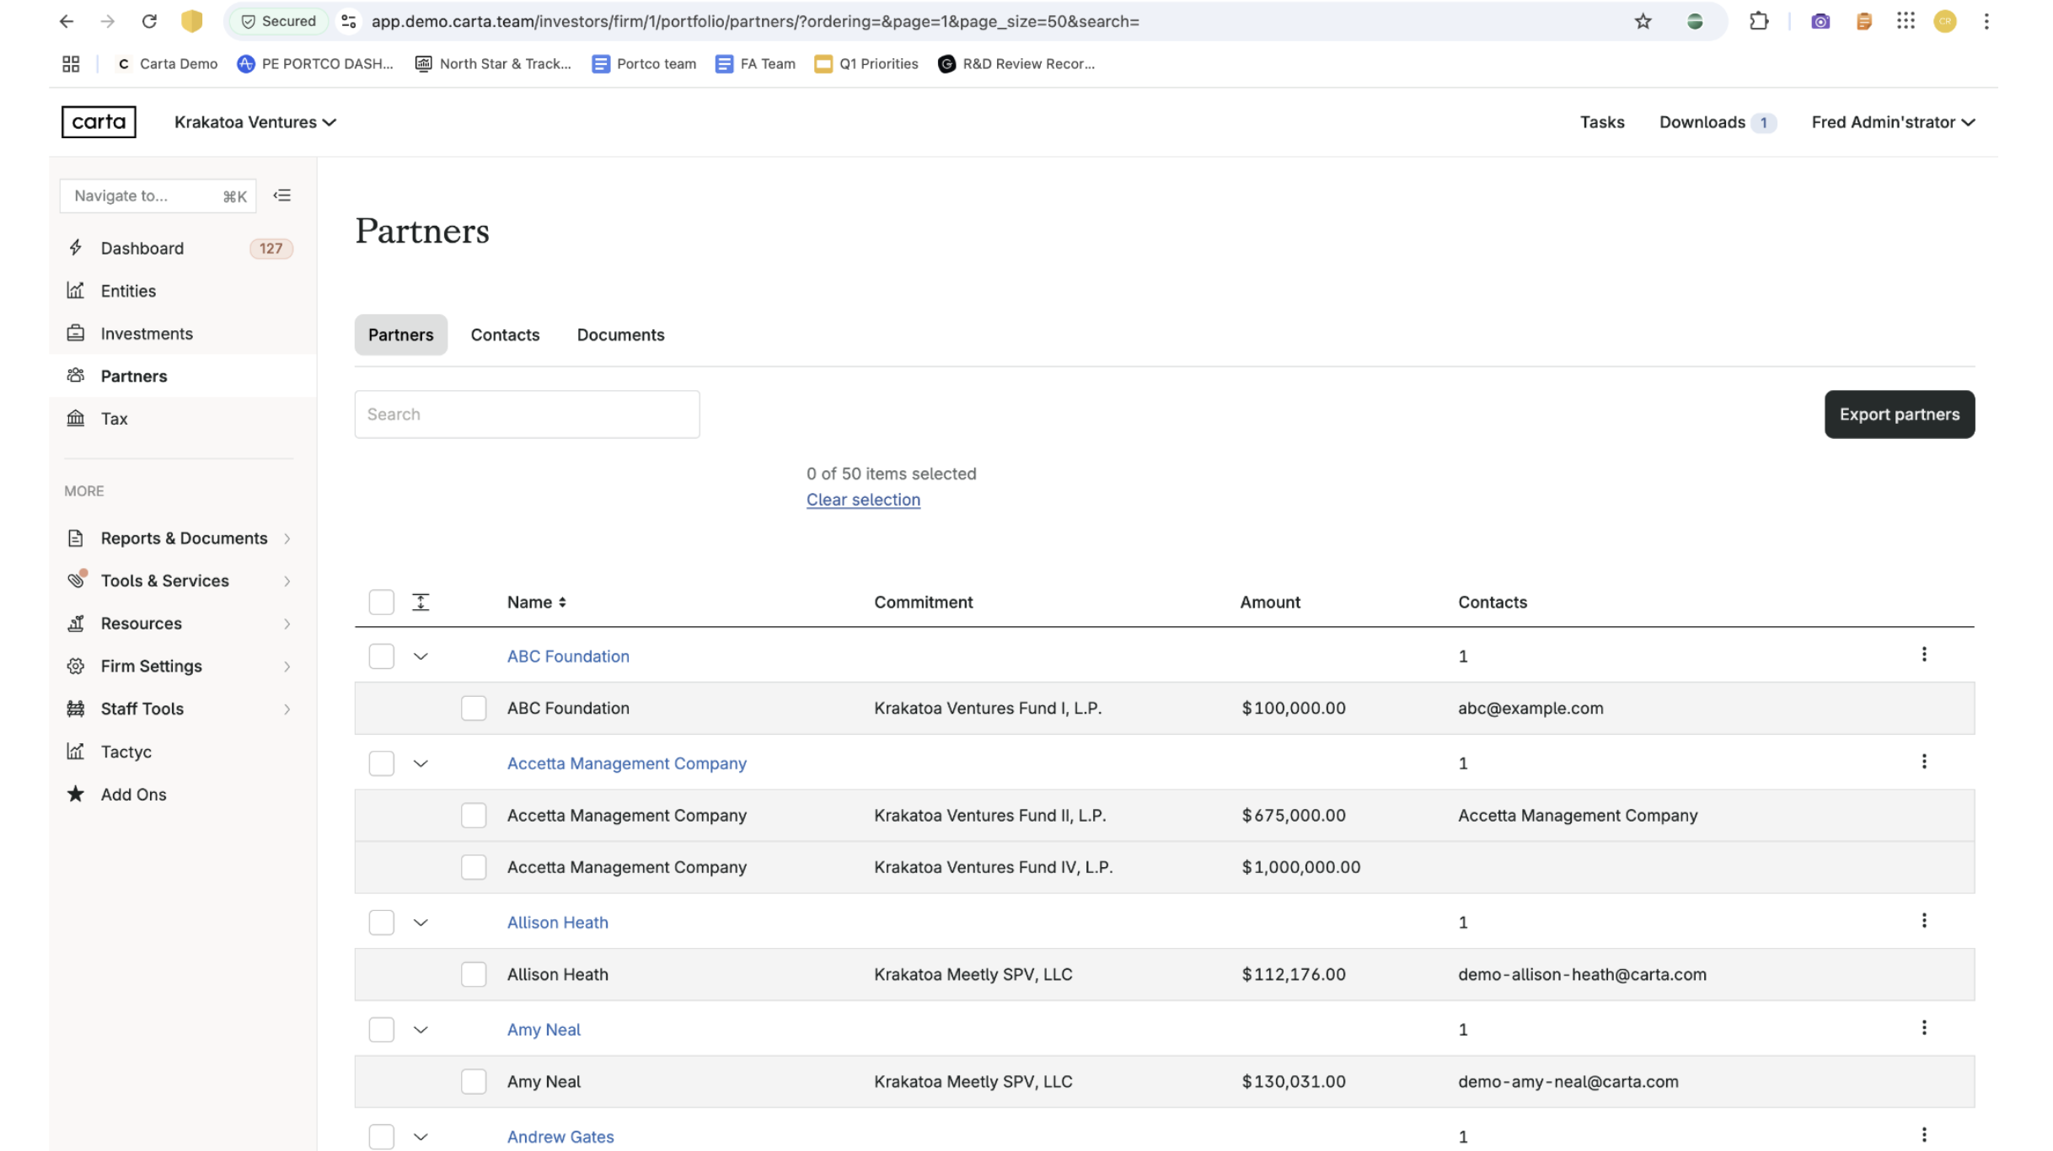Open the row height adjustment icon in table header
The height and width of the screenshot is (1151, 2053).
(x=421, y=602)
